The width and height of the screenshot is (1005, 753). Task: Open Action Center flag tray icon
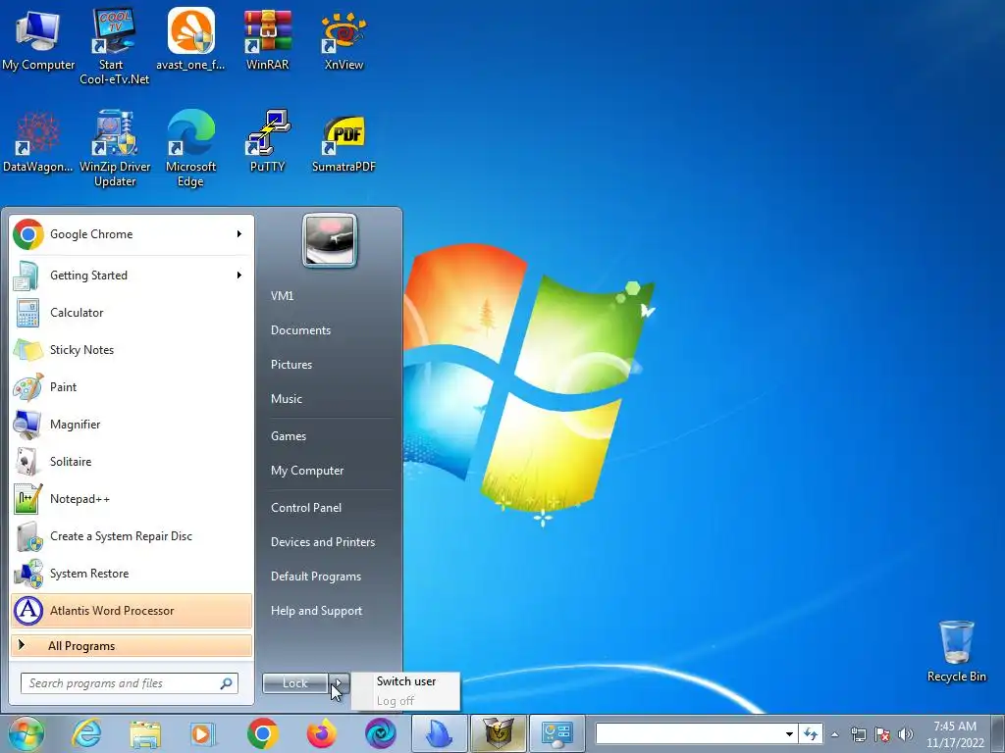pos(882,734)
